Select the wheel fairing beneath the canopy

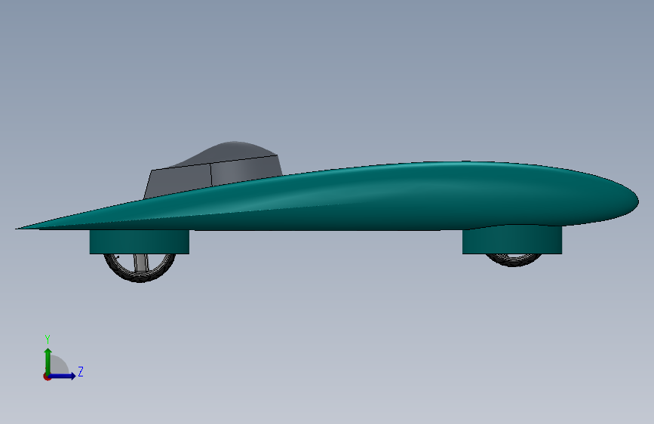pyautogui.click(x=140, y=241)
